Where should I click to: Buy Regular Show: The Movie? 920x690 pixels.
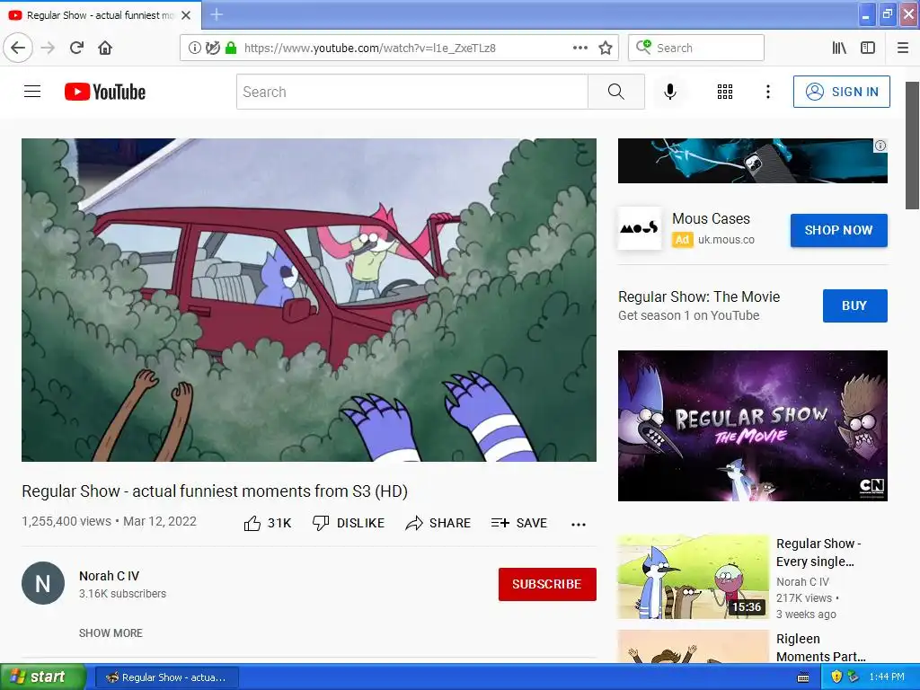[x=855, y=305]
